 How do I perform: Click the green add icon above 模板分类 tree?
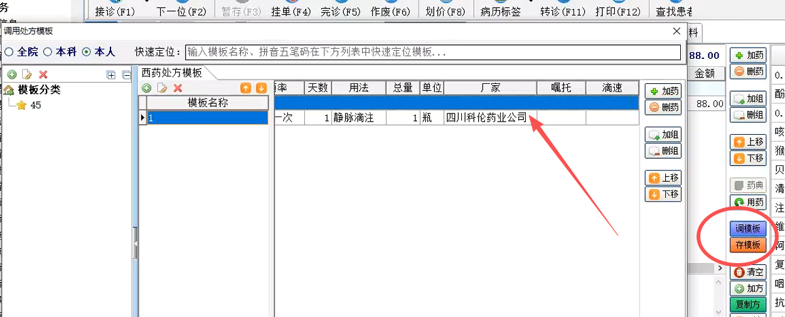click(x=11, y=75)
